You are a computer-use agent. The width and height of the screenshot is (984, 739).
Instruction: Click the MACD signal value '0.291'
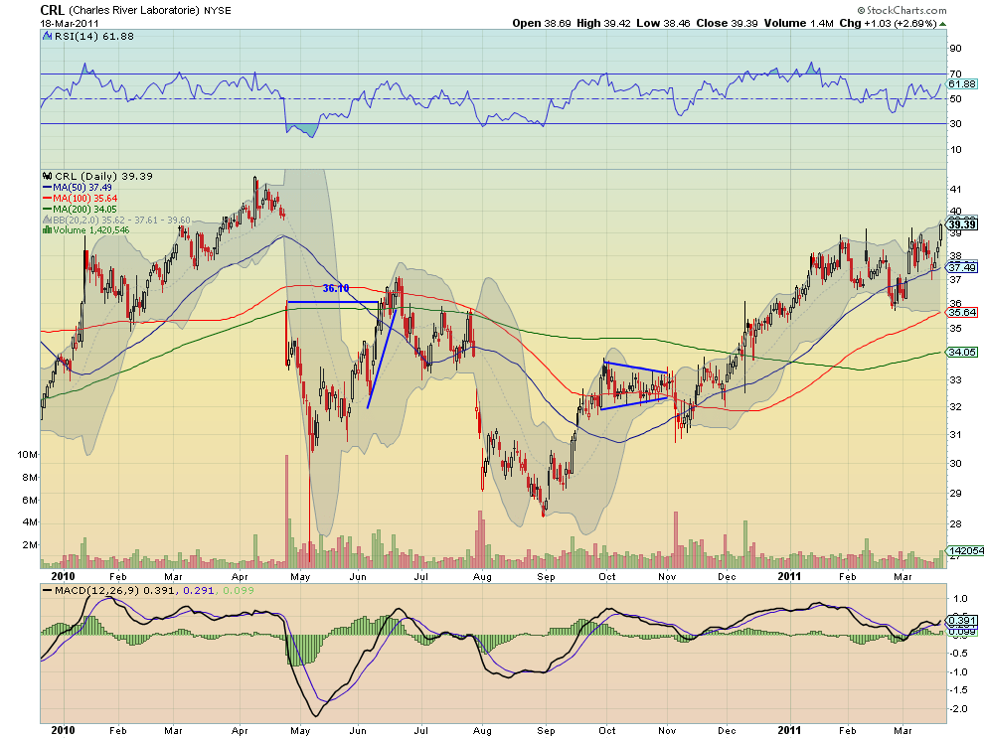tap(199, 590)
